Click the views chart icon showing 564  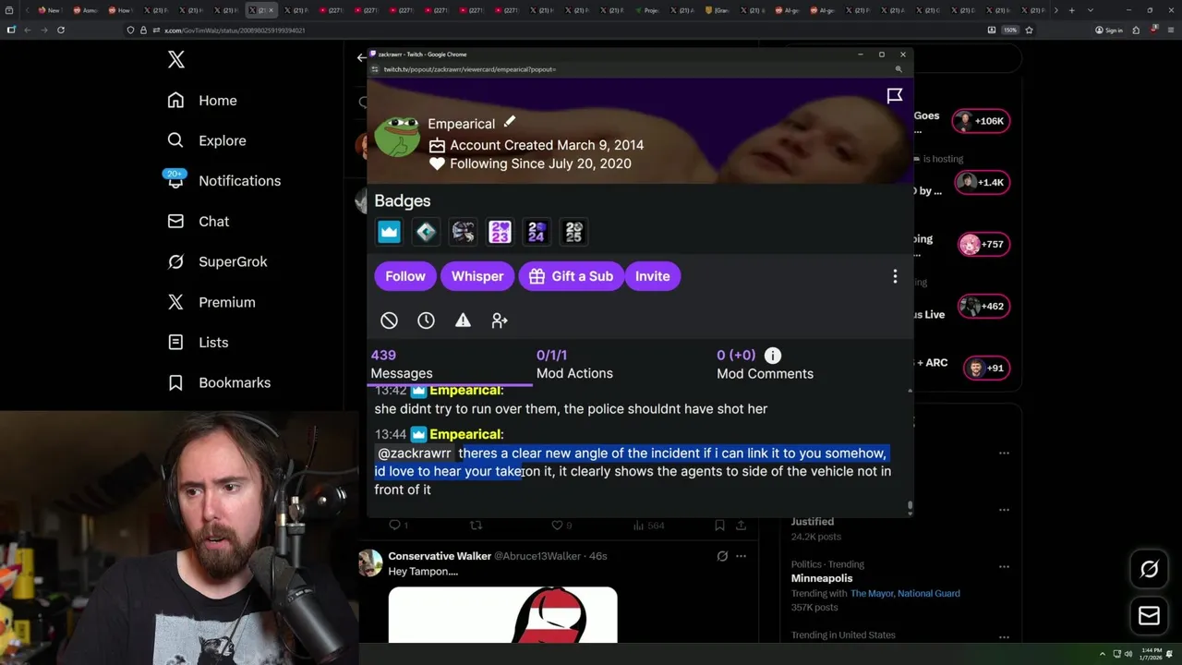coord(638,526)
